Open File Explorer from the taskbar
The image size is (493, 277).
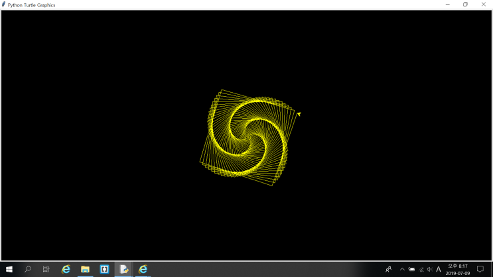[85, 269]
